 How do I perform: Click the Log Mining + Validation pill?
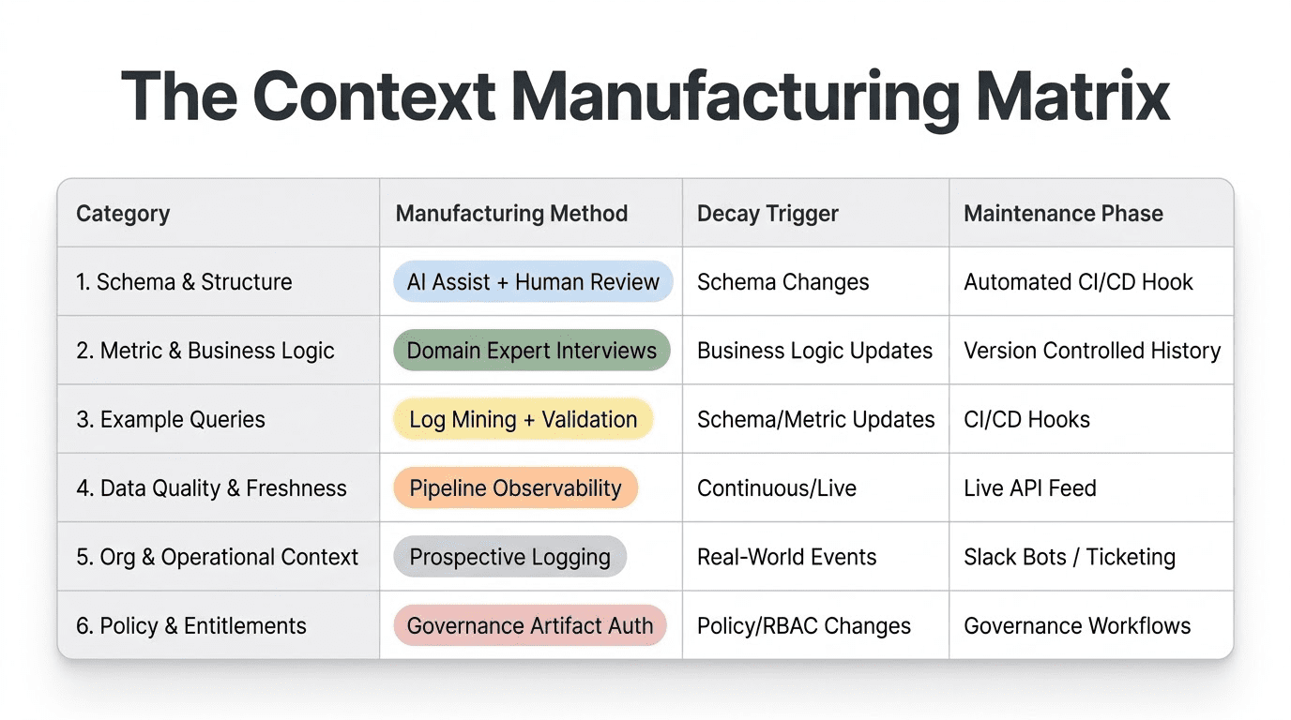point(523,419)
